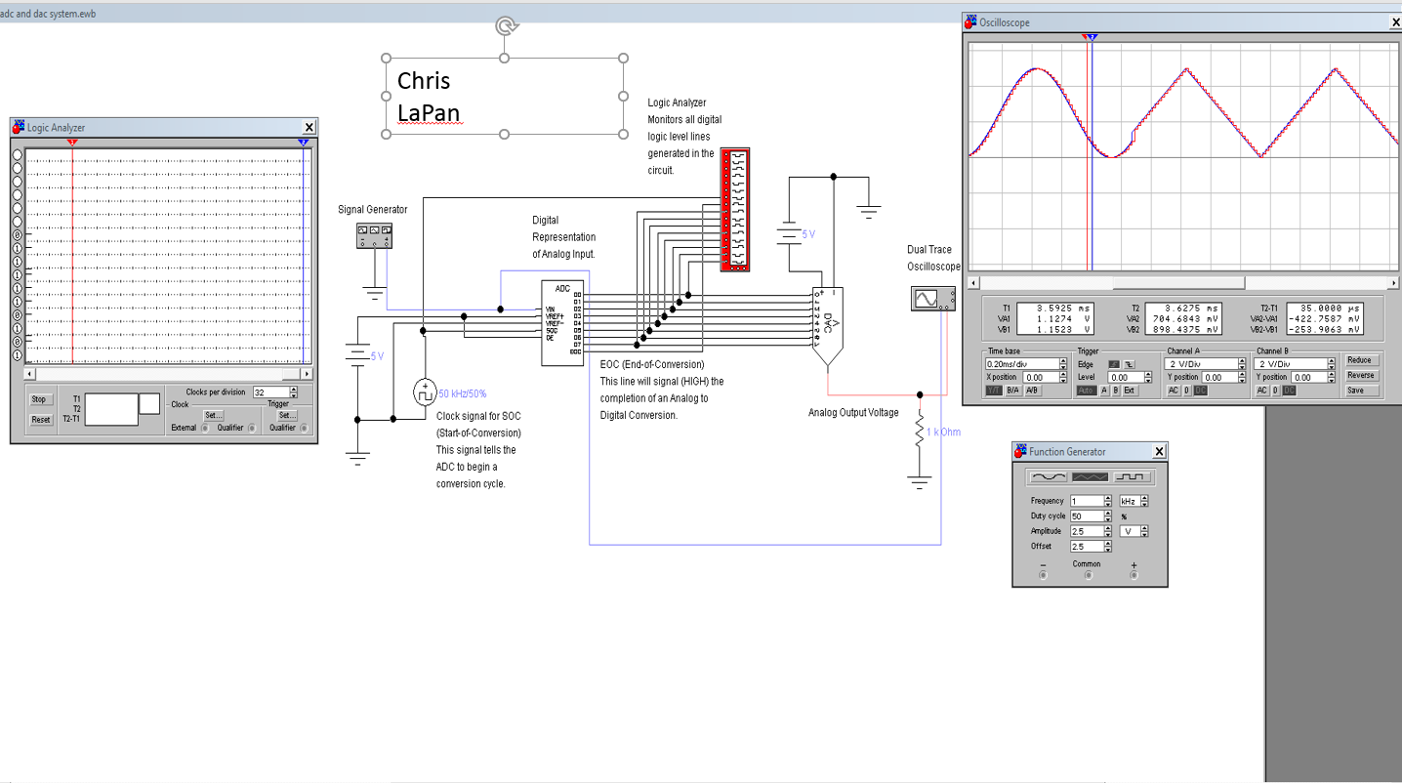1402x783 pixels.
Task: Click the 50 kHz clock source symbol
Action: [425, 392]
